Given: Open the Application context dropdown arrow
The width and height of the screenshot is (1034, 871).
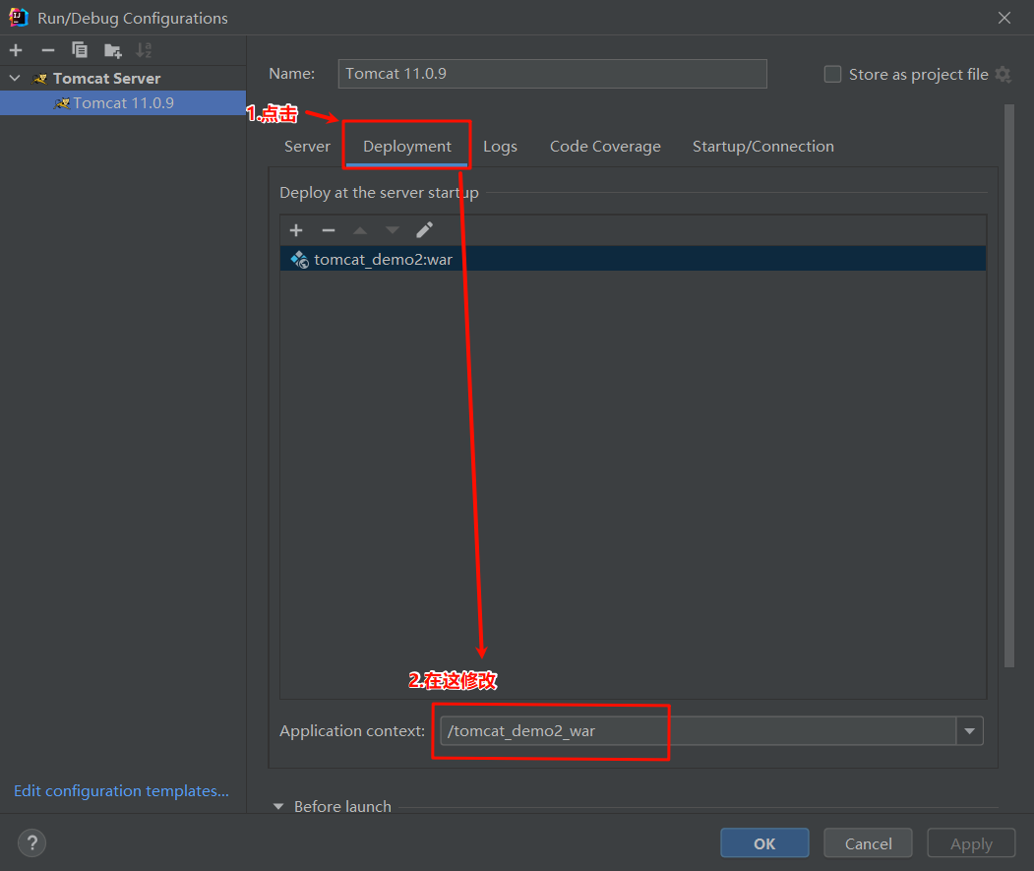Looking at the screenshot, I should coord(969,730).
